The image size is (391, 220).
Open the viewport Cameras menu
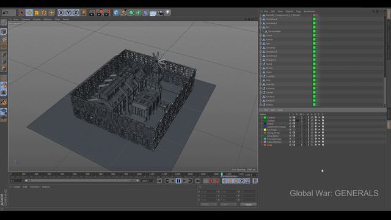point(26,19)
